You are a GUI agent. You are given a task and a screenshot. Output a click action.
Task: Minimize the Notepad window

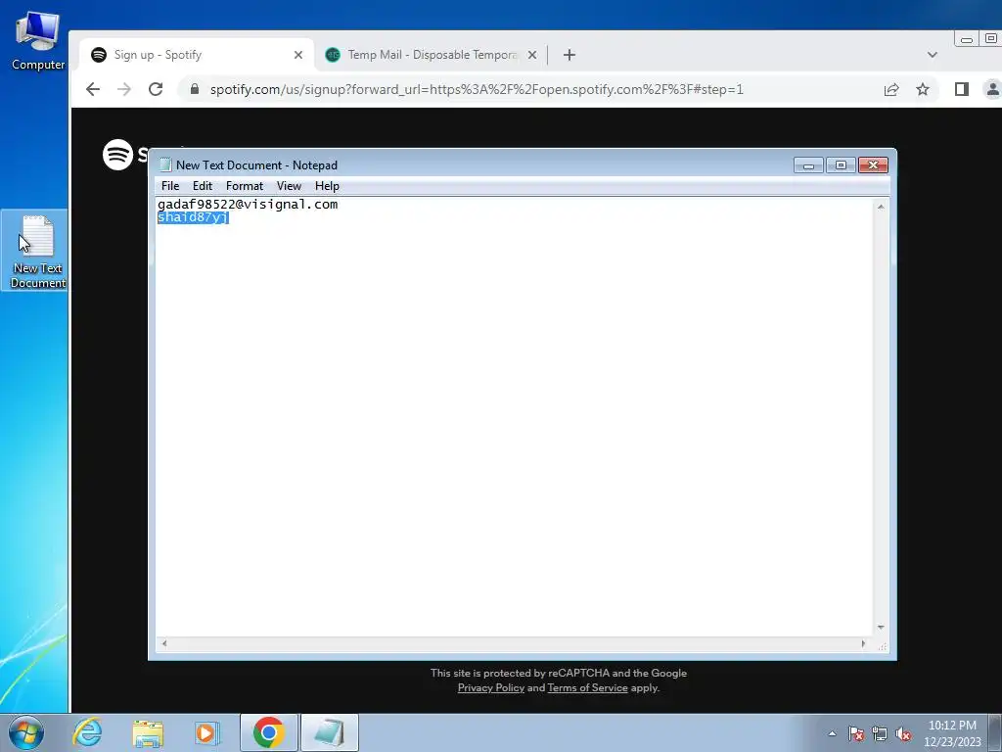808,164
